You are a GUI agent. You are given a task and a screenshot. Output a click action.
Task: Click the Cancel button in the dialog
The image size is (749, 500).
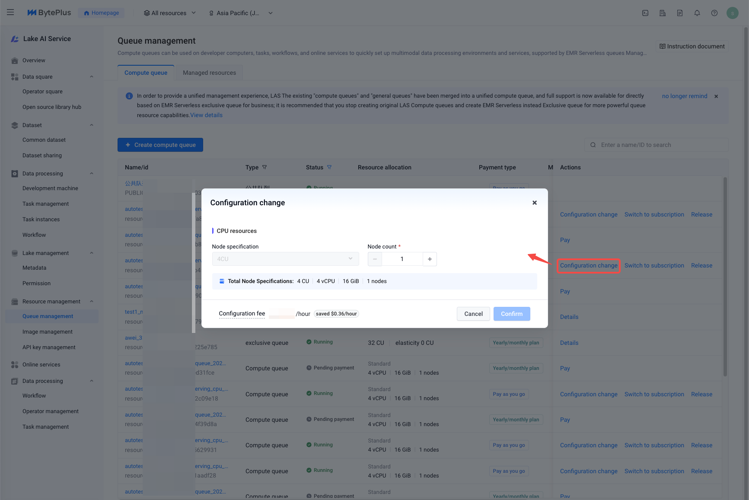(473, 314)
